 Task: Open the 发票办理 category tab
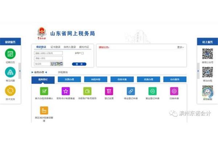click(x=69, y=79)
